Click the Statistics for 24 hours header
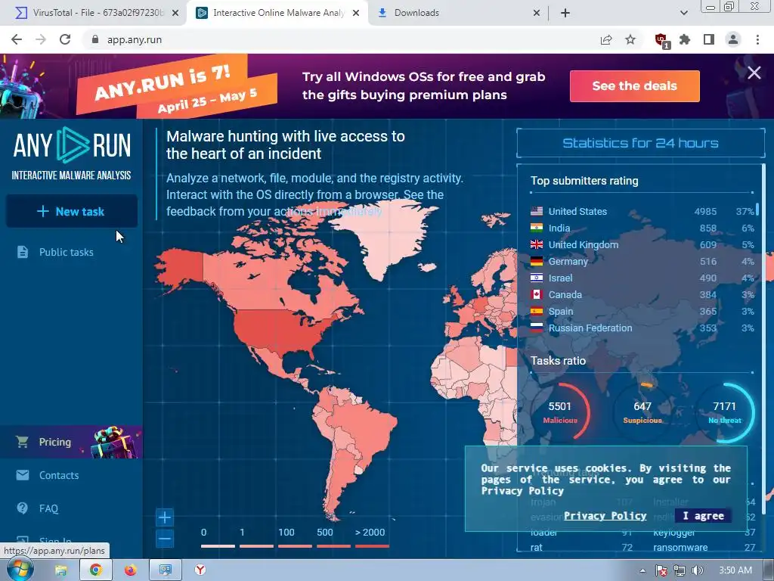 640,143
